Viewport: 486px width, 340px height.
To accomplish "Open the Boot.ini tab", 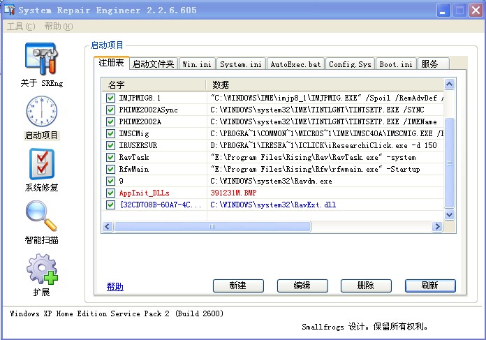I will coord(396,64).
